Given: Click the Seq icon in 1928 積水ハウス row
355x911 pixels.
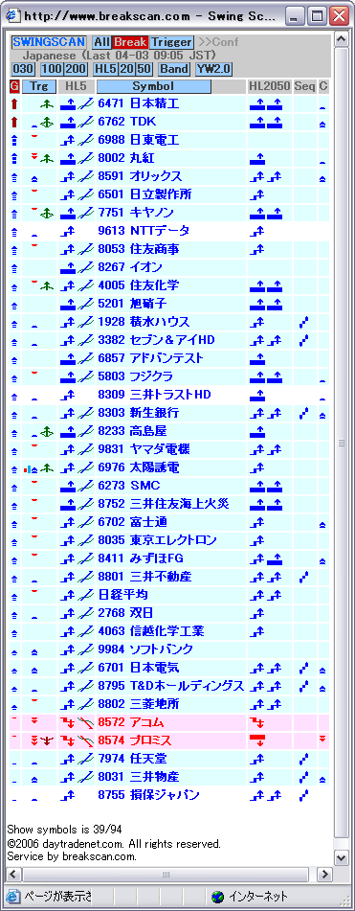Looking at the screenshot, I should point(303,322).
